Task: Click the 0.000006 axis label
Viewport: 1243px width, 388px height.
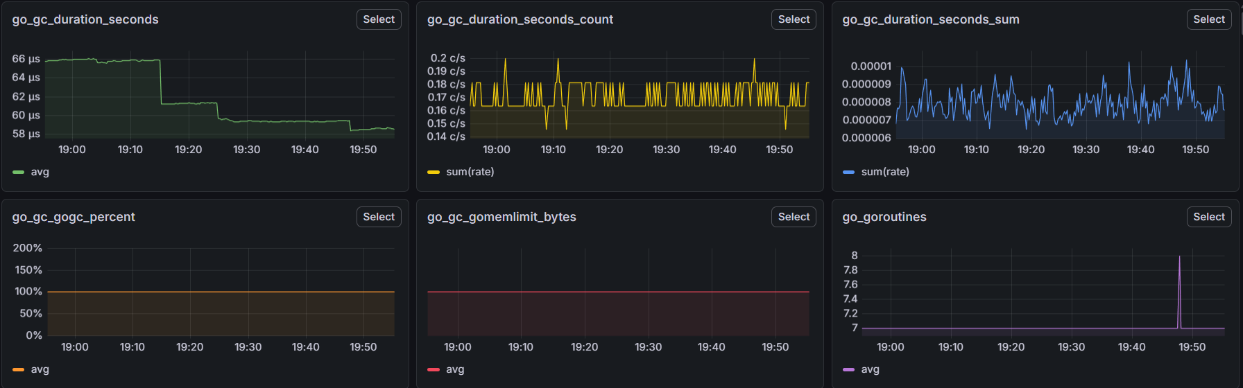Action: [x=866, y=138]
